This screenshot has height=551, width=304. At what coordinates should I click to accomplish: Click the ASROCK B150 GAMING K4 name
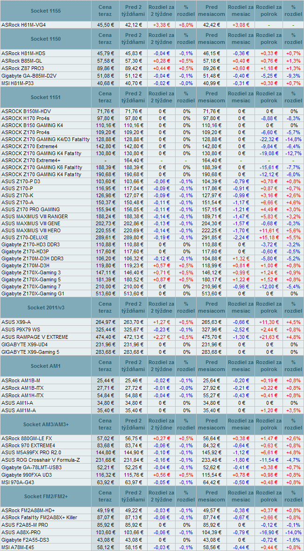coord(32,125)
